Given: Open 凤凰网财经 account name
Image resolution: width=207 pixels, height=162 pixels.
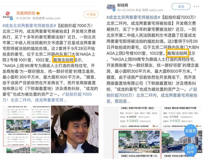Looking at the screenshot, I should (x=26, y=13).
